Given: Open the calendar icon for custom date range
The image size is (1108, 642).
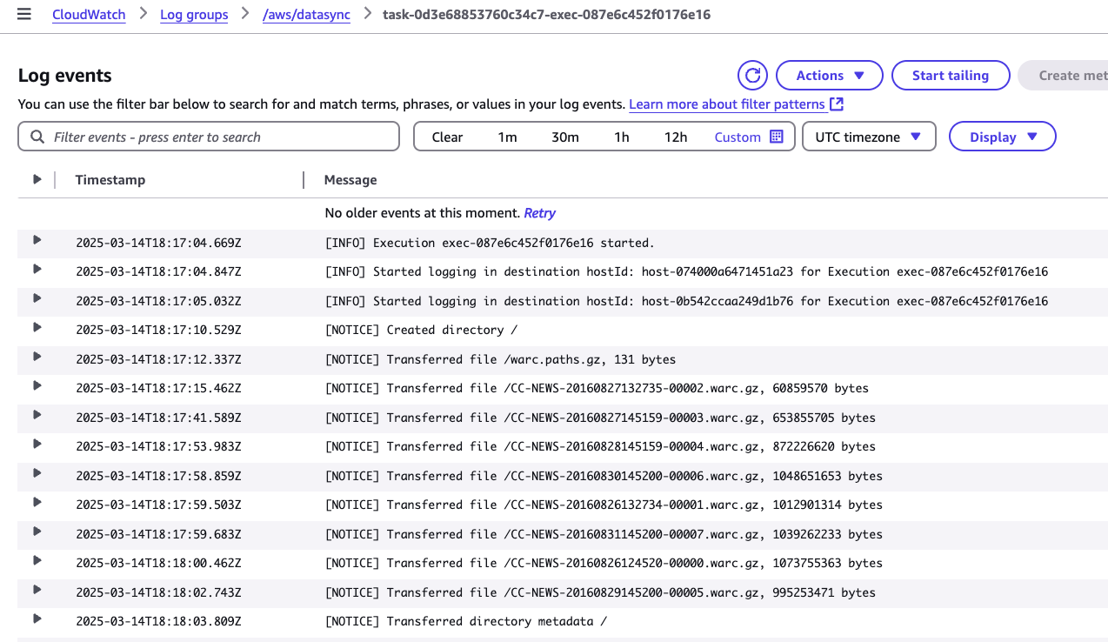Looking at the screenshot, I should click(x=776, y=136).
